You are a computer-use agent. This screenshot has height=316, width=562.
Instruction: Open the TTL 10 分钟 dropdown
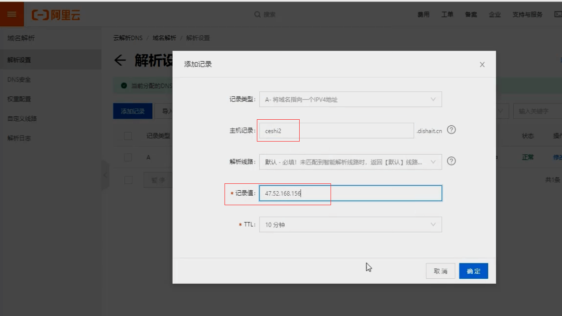coord(350,225)
